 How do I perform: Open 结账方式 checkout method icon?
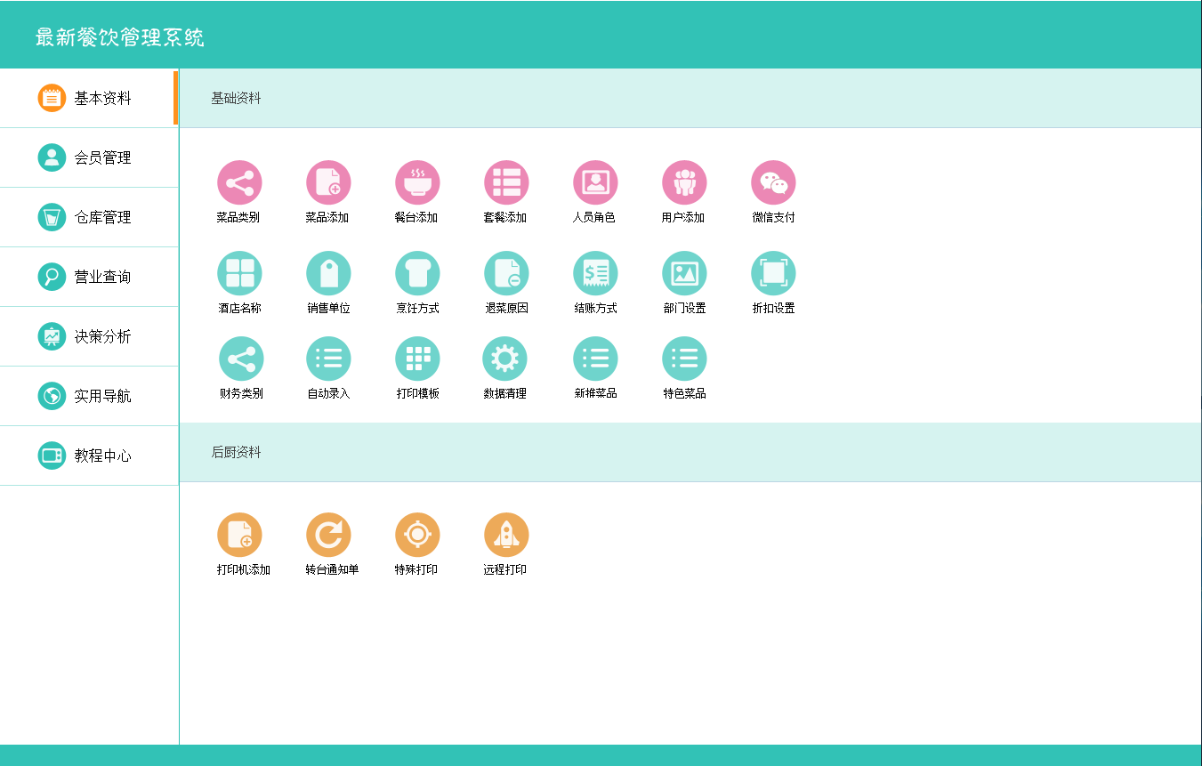[595, 273]
